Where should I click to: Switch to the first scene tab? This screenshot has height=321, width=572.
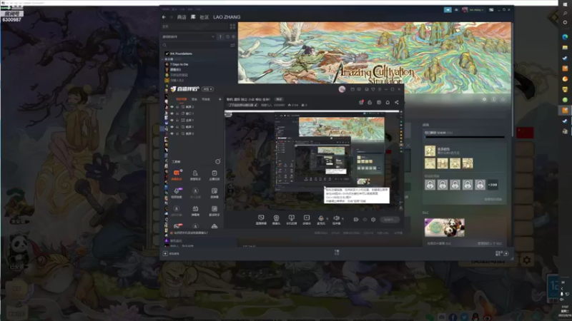182,99
